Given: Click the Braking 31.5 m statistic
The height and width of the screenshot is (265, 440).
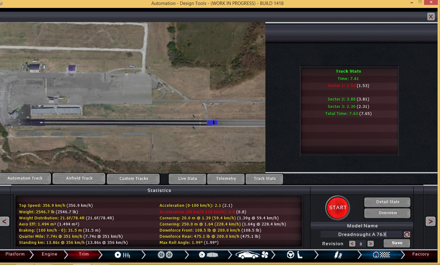Looking at the screenshot, I should pos(60,230).
